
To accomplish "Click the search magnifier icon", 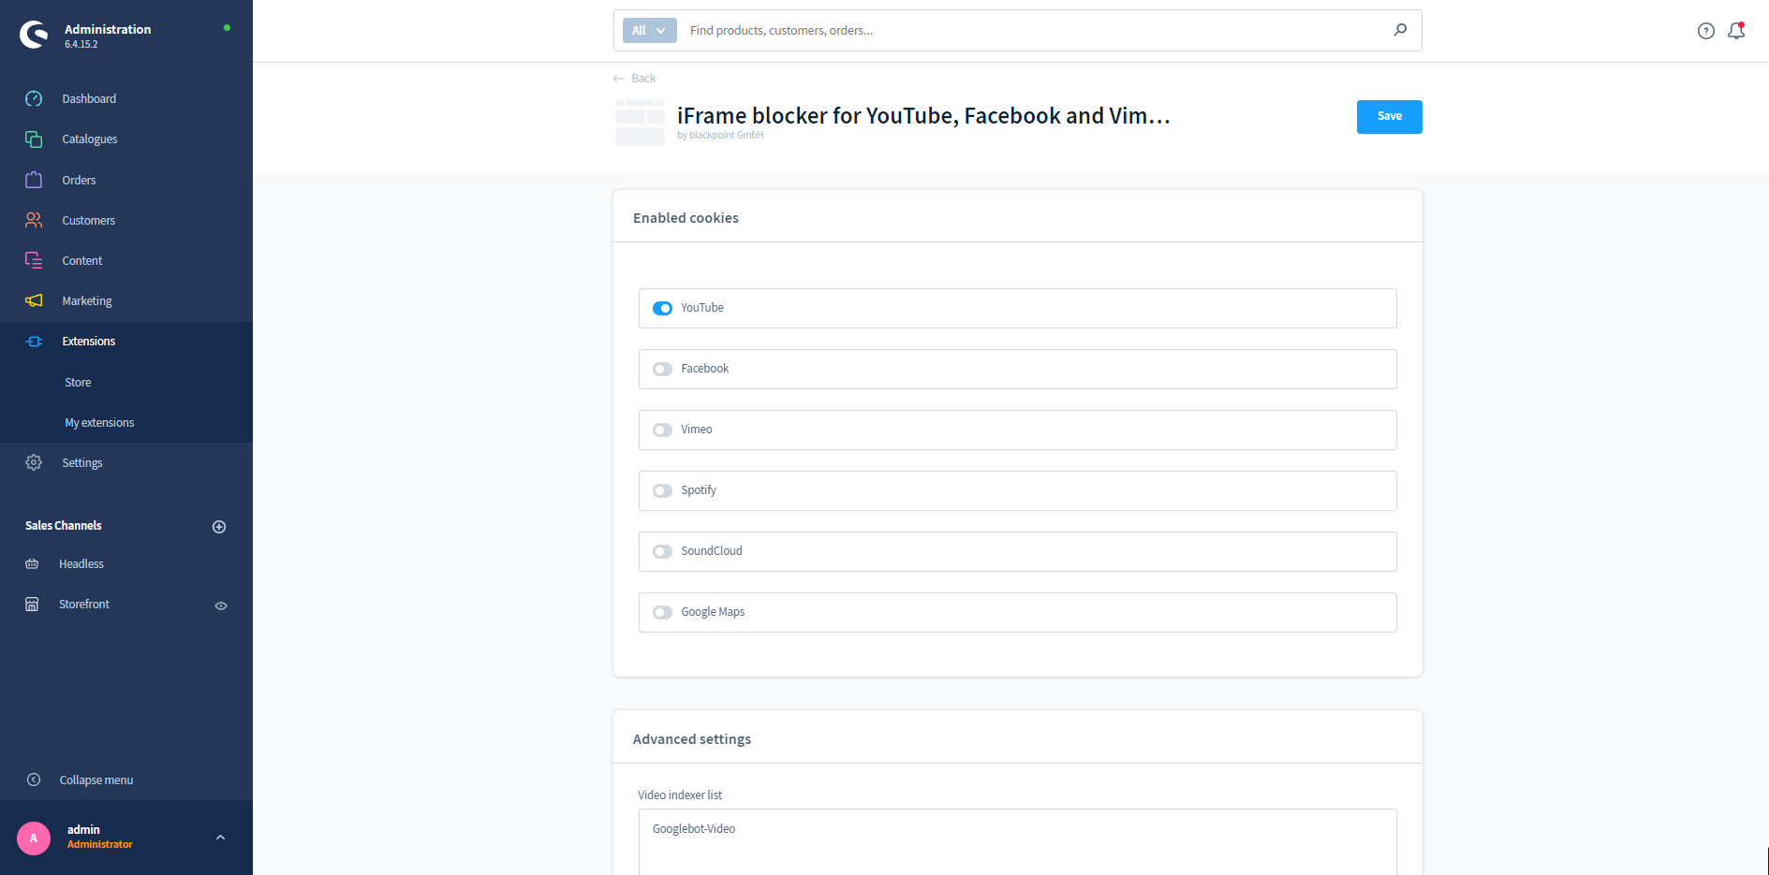I will (x=1400, y=30).
